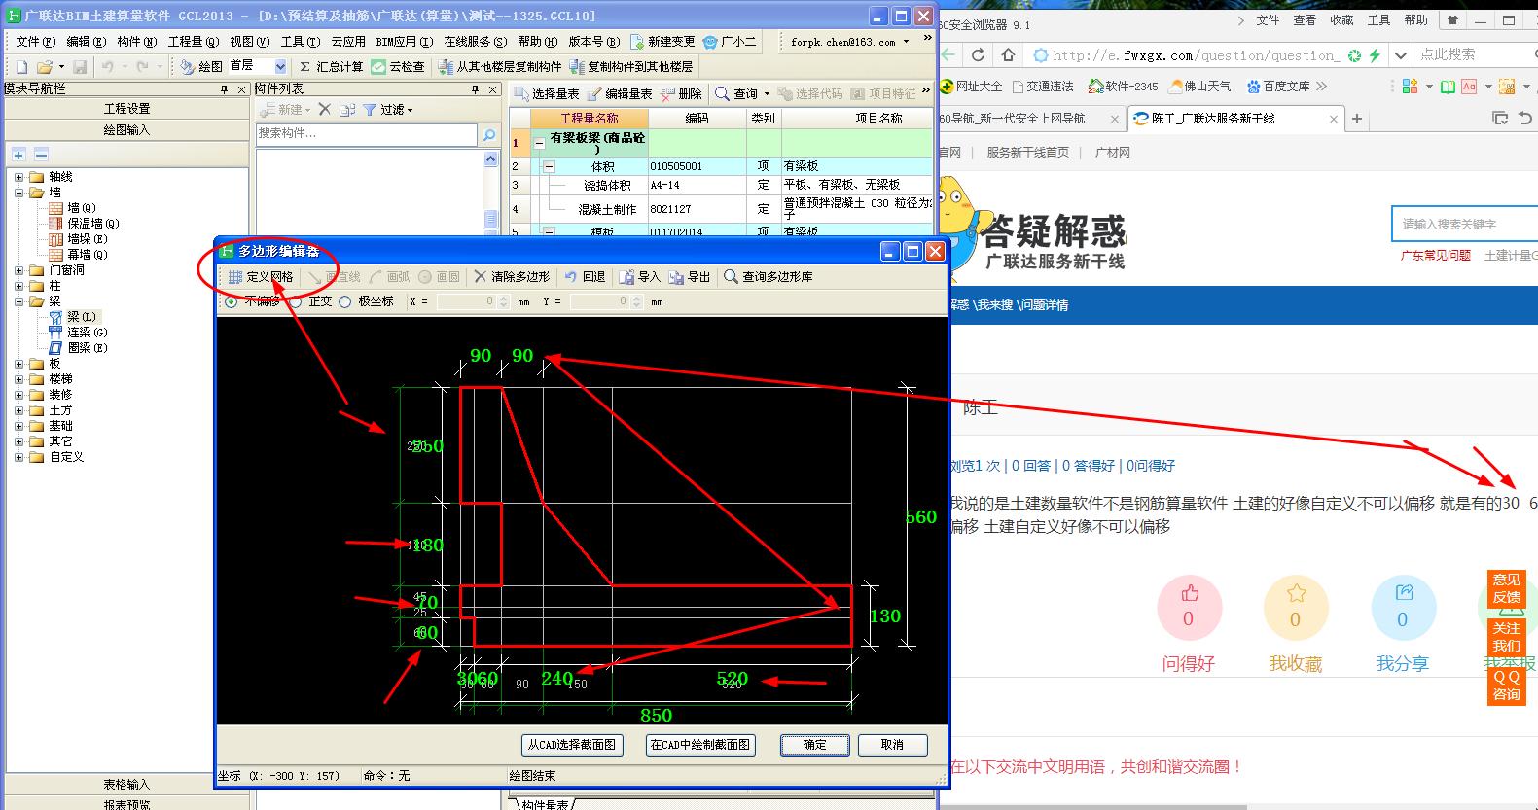Click the open folder icon in GCL toolbar
This screenshot has width=1538, height=810.
click(x=44, y=66)
